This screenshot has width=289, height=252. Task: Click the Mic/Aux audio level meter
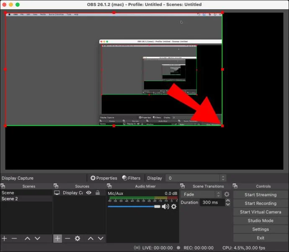point(143,198)
